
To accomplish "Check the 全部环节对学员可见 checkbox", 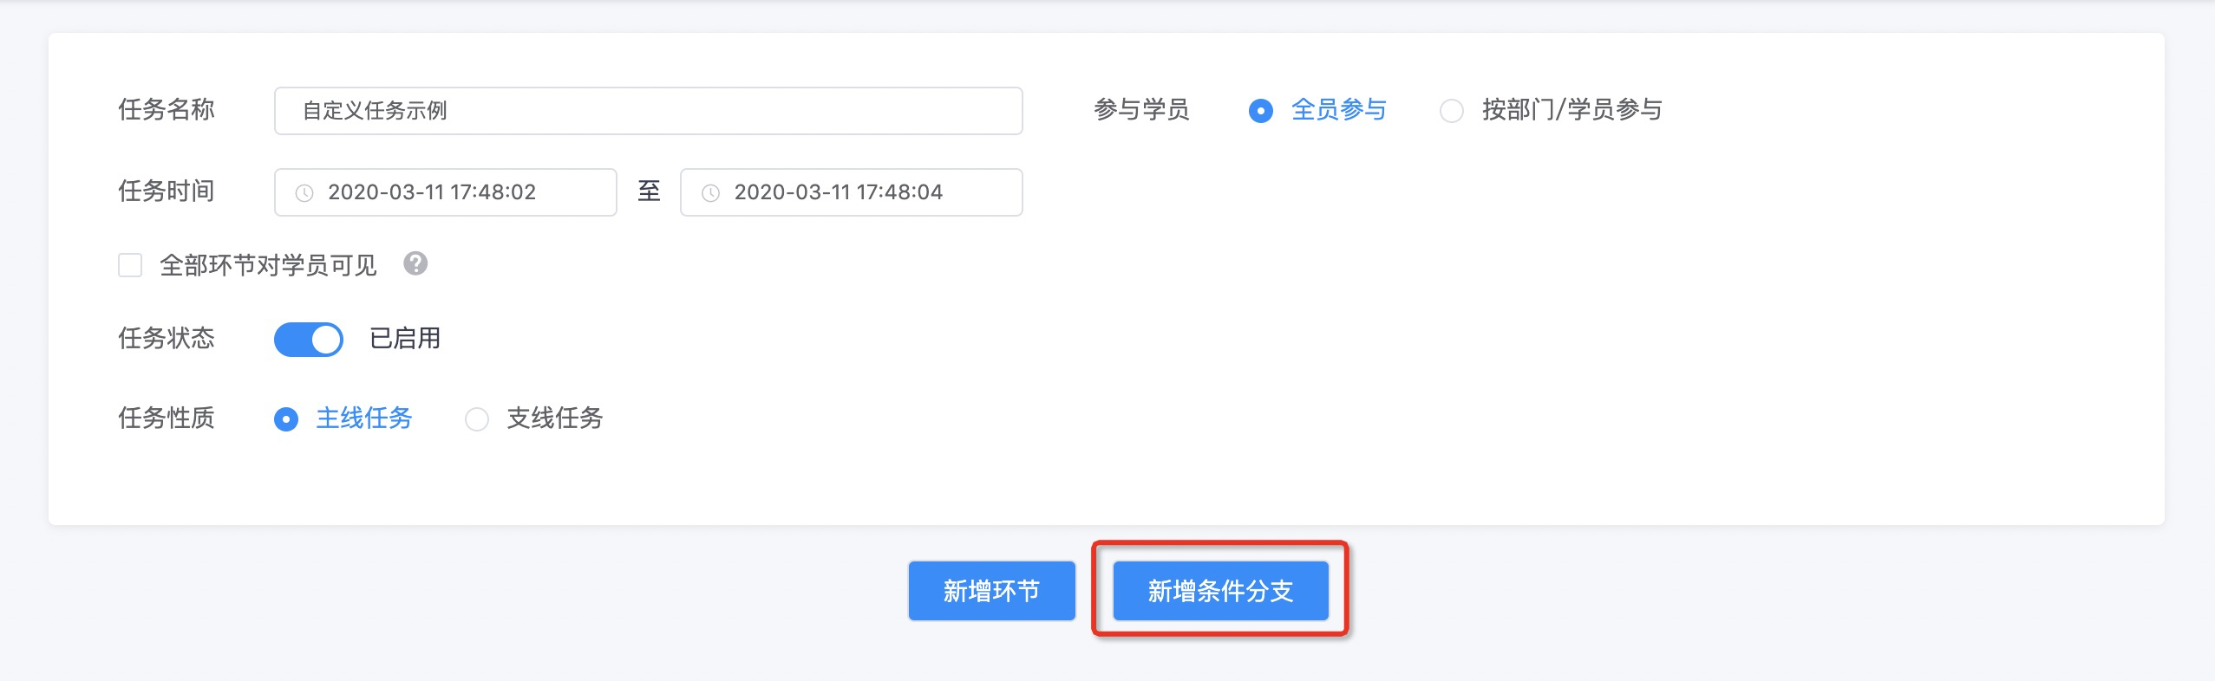I will click(x=130, y=265).
